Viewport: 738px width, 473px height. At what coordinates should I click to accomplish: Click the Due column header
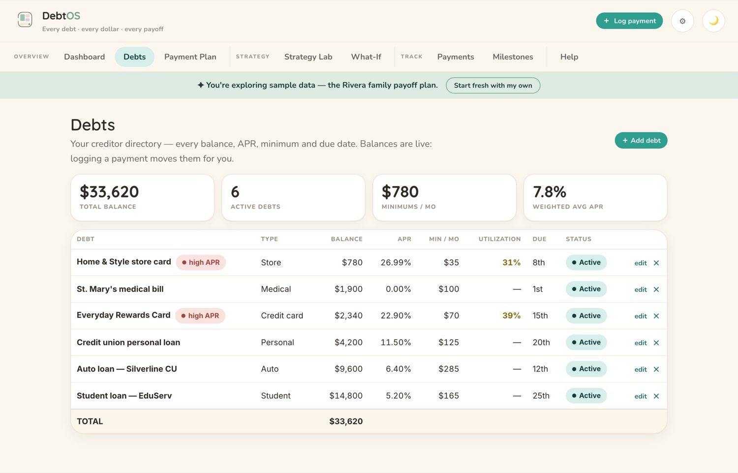[x=539, y=239]
